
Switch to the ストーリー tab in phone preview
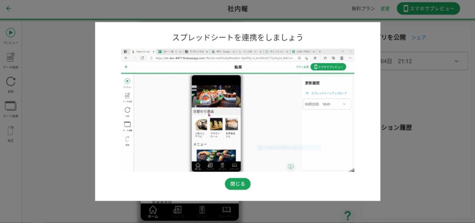(226, 212)
